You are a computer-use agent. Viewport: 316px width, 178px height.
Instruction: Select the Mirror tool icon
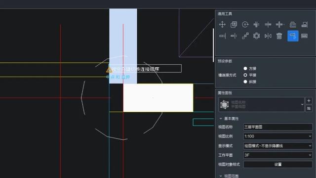click(x=268, y=36)
